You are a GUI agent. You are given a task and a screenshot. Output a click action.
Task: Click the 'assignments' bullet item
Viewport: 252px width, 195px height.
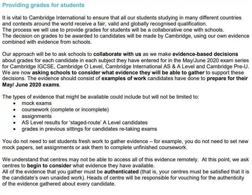click(x=37, y=116)
